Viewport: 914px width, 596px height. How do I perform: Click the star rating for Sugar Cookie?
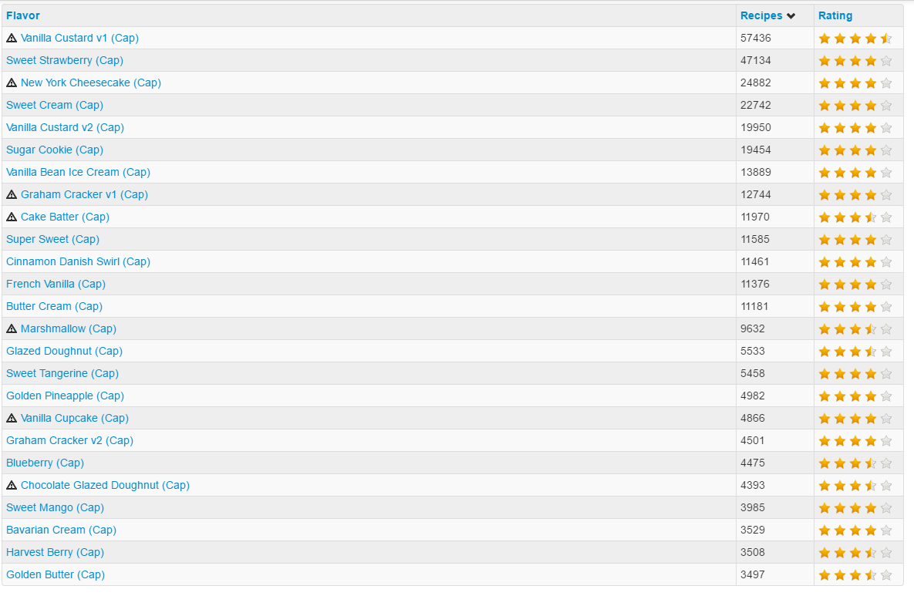pyautogui.click(x=855, y=150)
